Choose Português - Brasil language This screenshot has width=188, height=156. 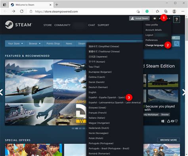(x=109, y=148)
